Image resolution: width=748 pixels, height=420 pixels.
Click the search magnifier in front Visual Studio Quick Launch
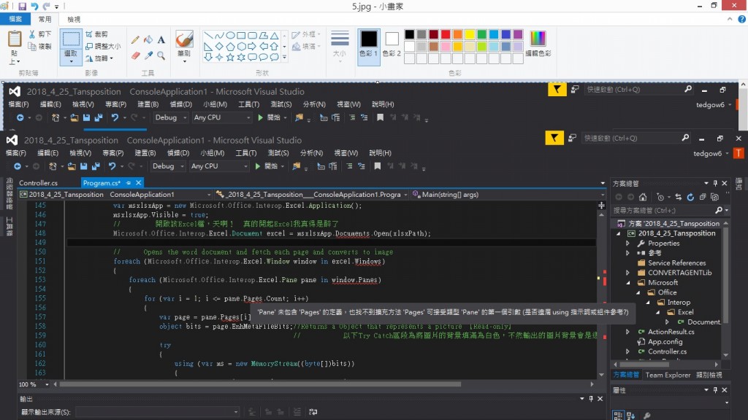(685, 138)
